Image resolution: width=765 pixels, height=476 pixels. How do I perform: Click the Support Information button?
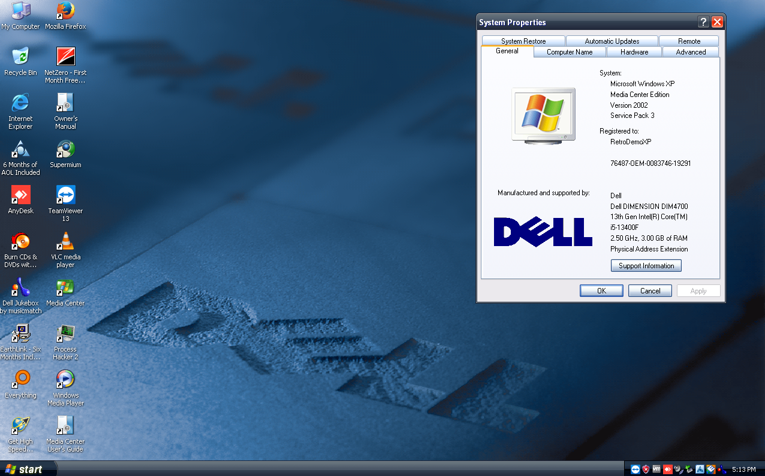(646, 265)
